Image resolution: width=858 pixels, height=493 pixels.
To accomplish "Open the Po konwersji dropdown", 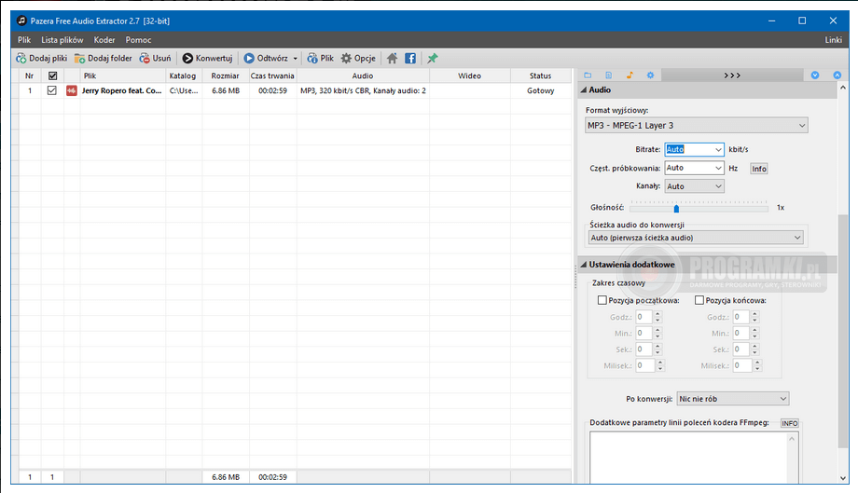I will [x=733, y=399].
